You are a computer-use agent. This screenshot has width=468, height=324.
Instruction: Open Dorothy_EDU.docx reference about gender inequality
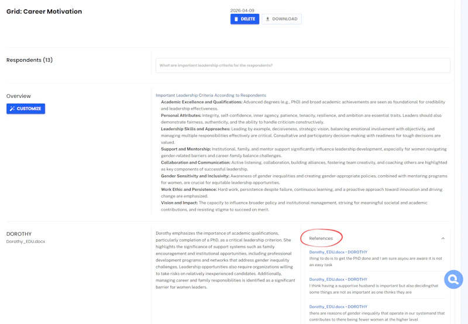(338, 306)
